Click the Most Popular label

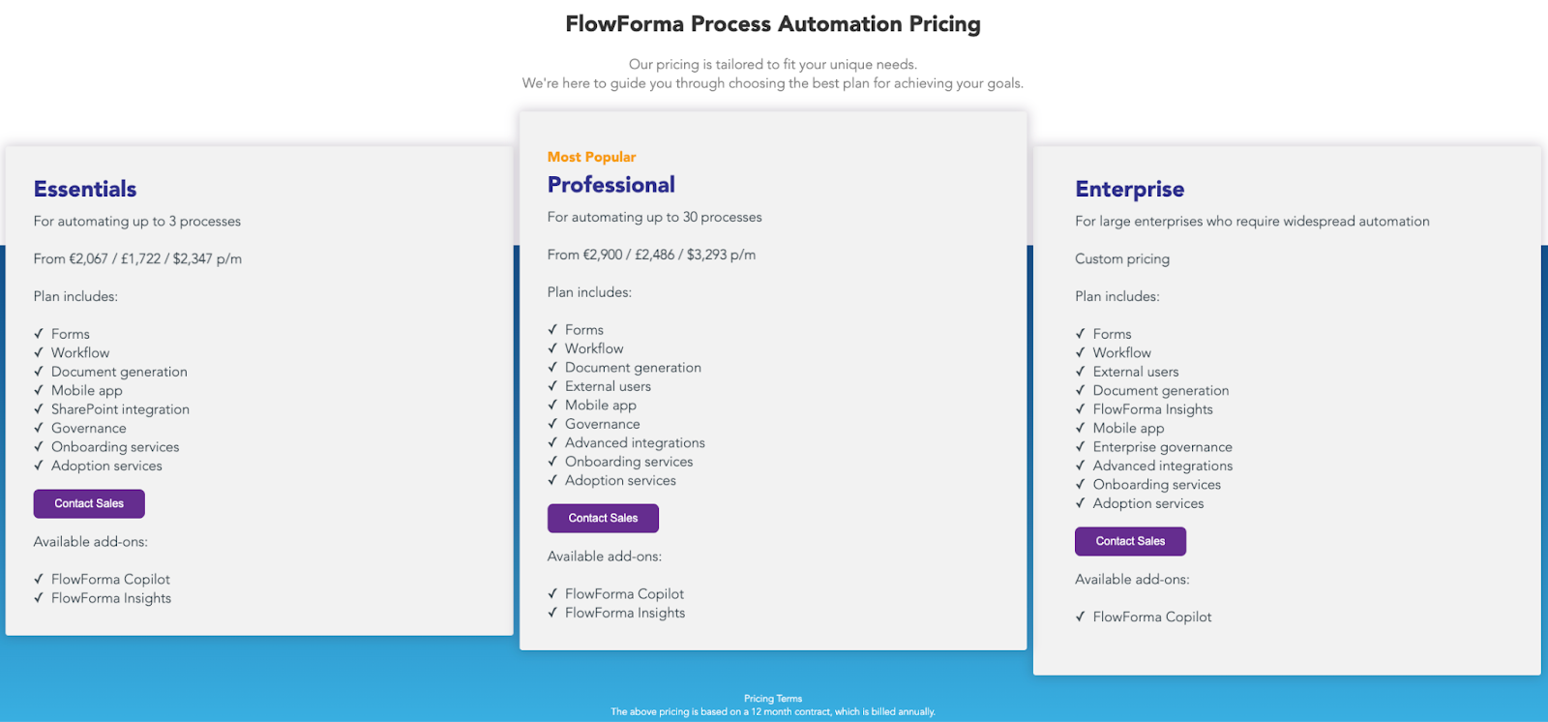click(x=591, y=157)
